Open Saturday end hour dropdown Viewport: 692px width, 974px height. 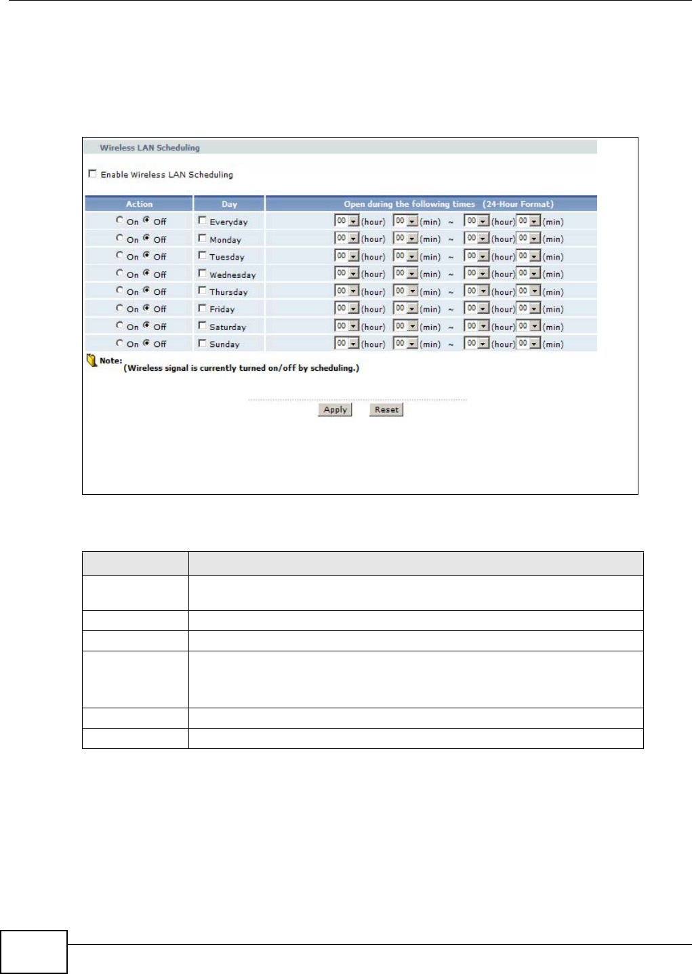click(x=476, y=327)
